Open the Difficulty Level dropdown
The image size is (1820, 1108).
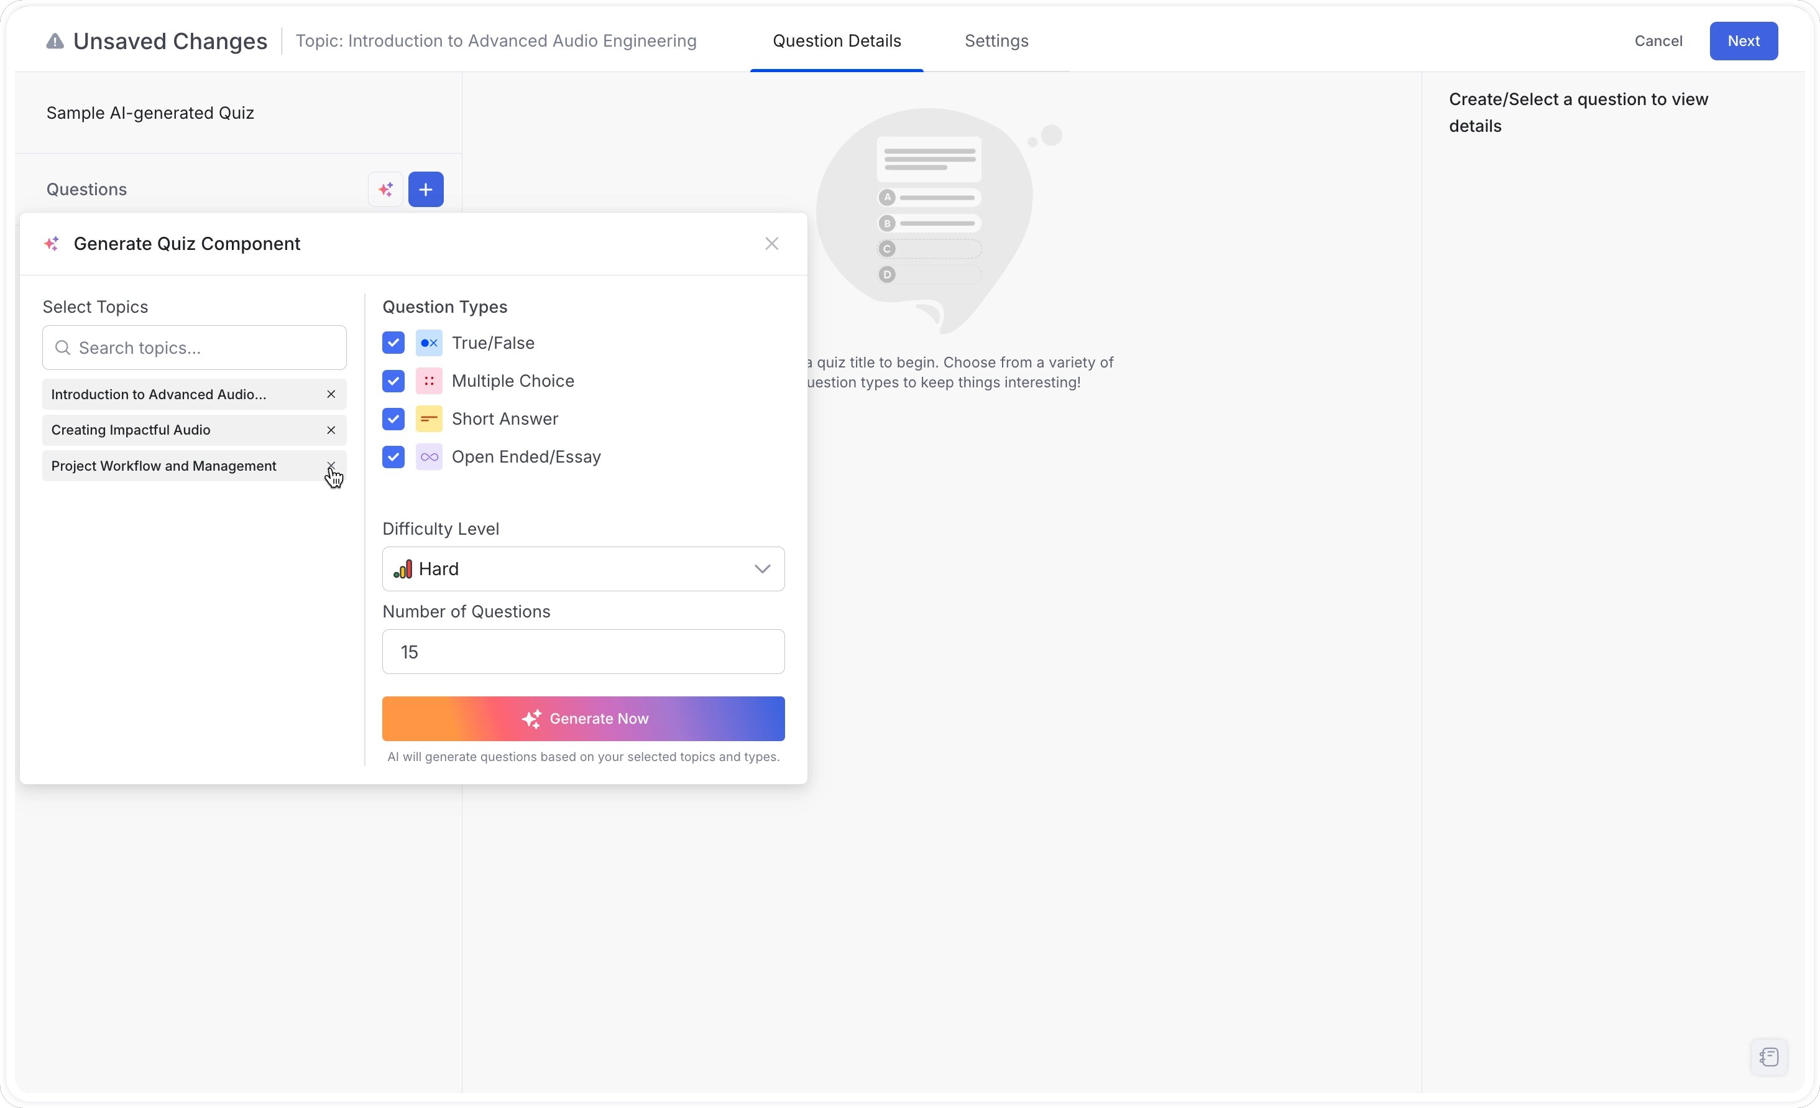click(x=584, y=569)
